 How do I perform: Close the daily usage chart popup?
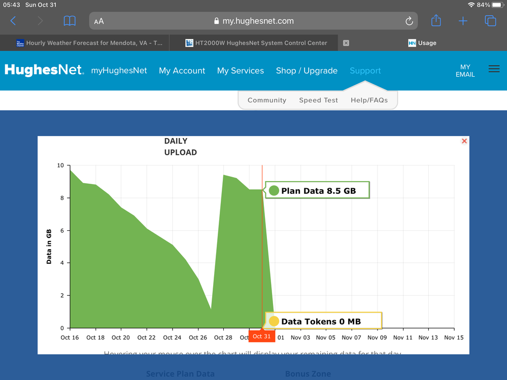(x=464, y=141)
